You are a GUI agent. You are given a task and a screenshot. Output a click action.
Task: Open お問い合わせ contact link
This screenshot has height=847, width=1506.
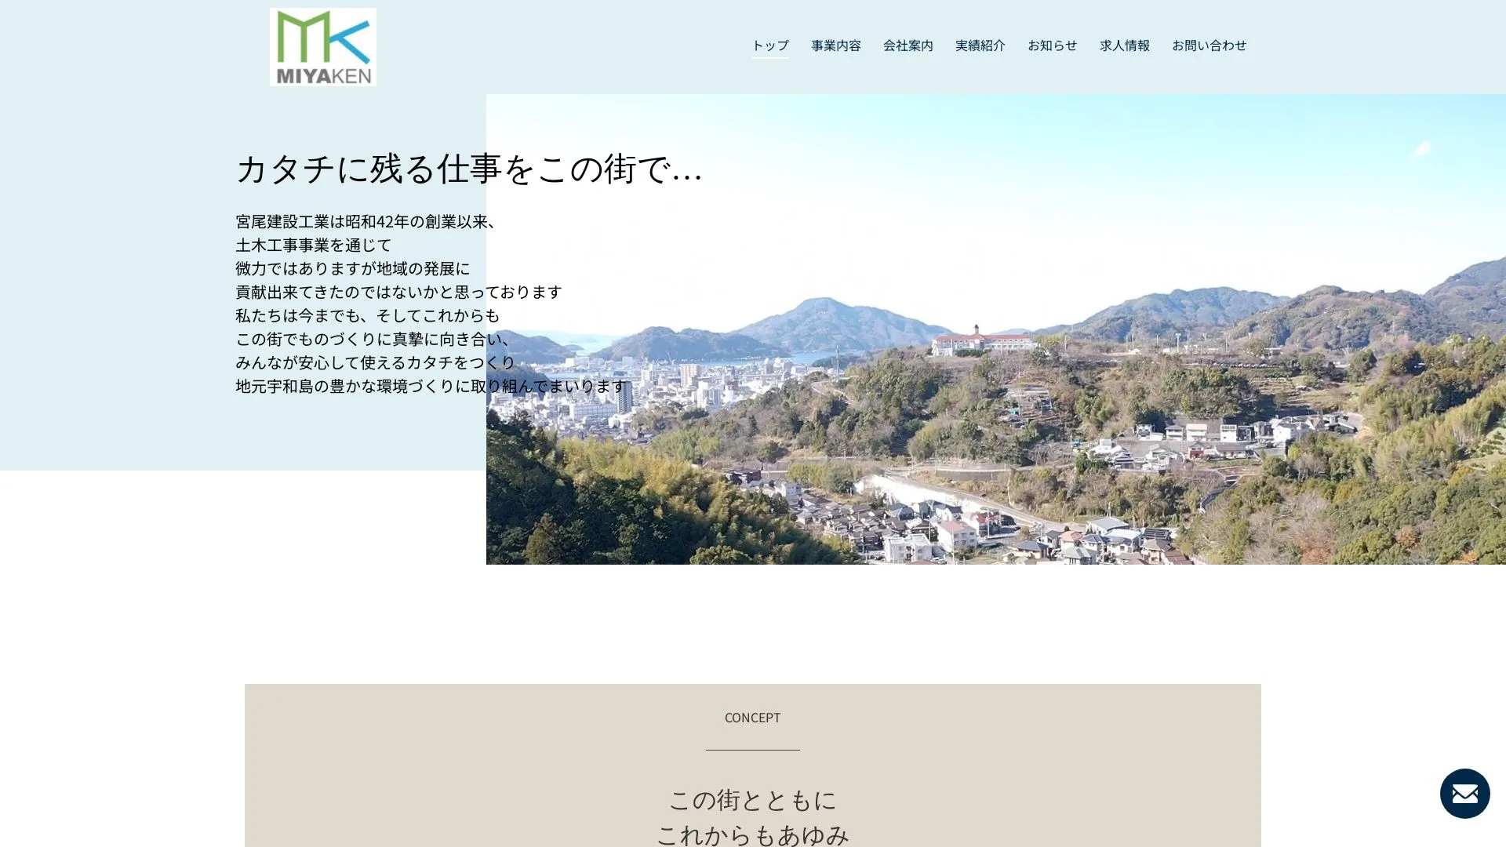tap(1209, 45)
